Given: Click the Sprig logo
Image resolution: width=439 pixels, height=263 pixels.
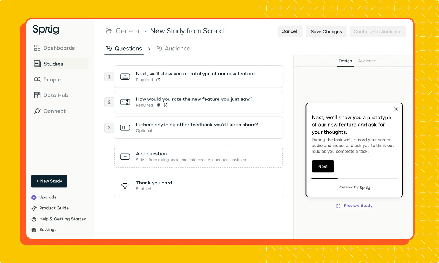Looking at the screenshot, I should (46, 30).
